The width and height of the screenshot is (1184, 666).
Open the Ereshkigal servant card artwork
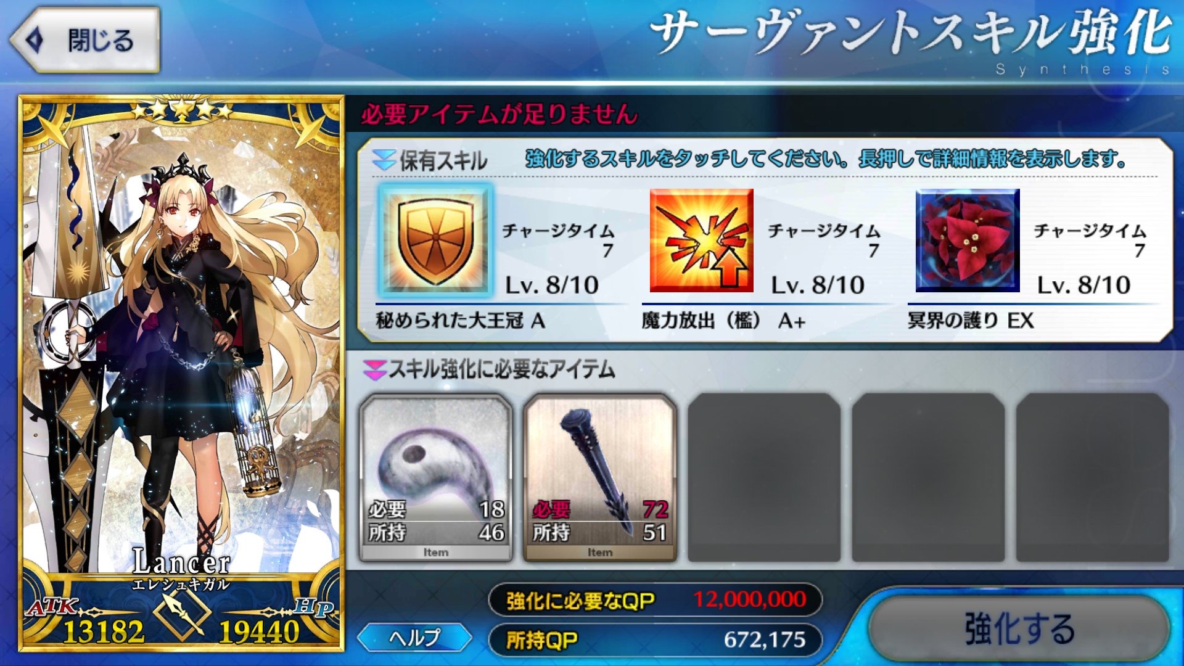coord(181,374)
